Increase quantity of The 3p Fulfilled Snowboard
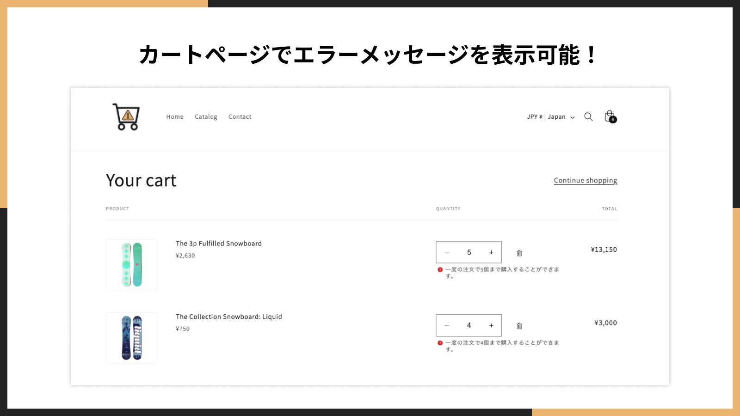Viewport: 740px width, 416px height. [x=491, y=252]
